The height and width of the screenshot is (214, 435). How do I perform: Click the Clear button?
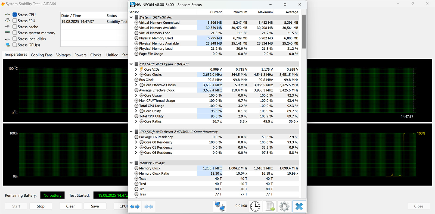70,206
